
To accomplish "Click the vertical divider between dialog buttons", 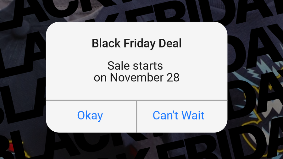I will click(x=136, y=116).
